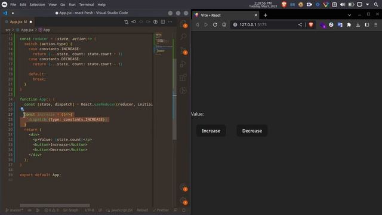Click the open changes icon in editor toolbar
Screen dimensions: 382x215
(x=134, y=21)
